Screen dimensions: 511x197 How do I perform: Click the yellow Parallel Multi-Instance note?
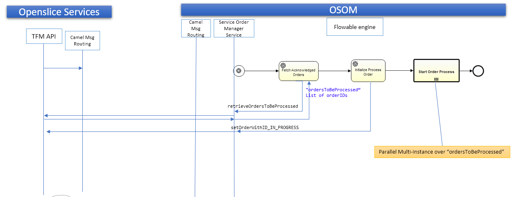click(x=442, y=152)
